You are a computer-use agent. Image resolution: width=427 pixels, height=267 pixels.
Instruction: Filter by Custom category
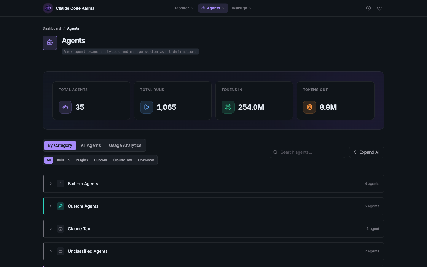(x=101, y=160)
